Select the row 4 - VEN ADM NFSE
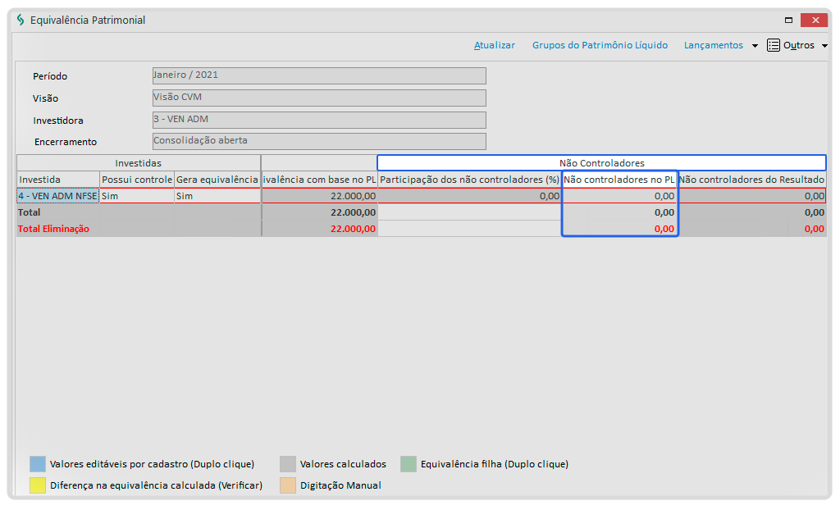The image size is (840, 510). (57, 196)
